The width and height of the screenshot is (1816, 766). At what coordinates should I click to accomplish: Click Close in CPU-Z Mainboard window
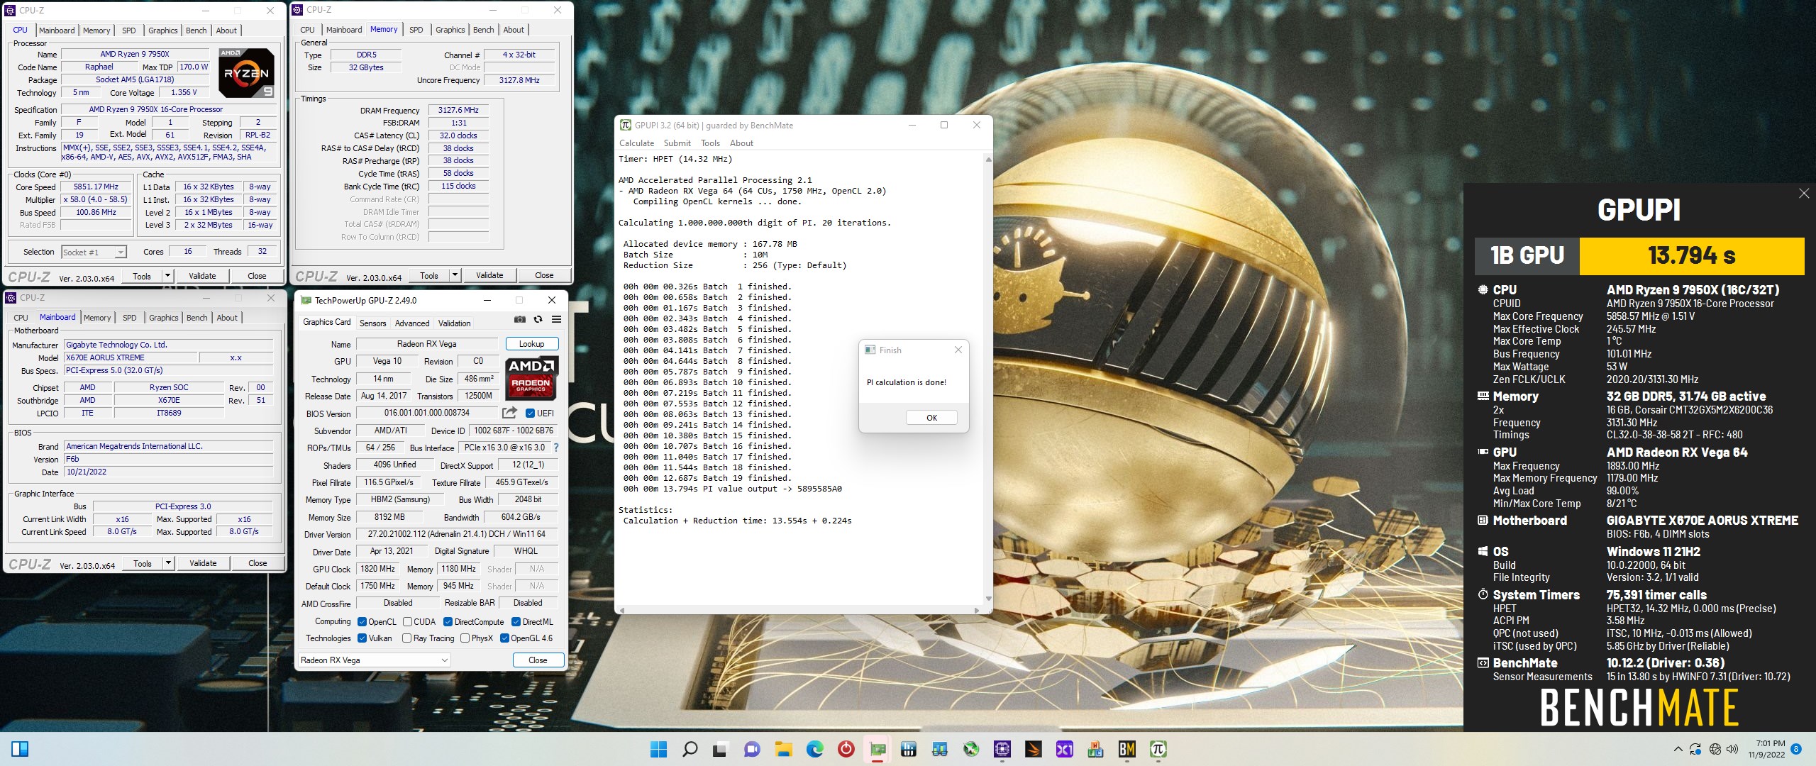(x=258, y=563)
